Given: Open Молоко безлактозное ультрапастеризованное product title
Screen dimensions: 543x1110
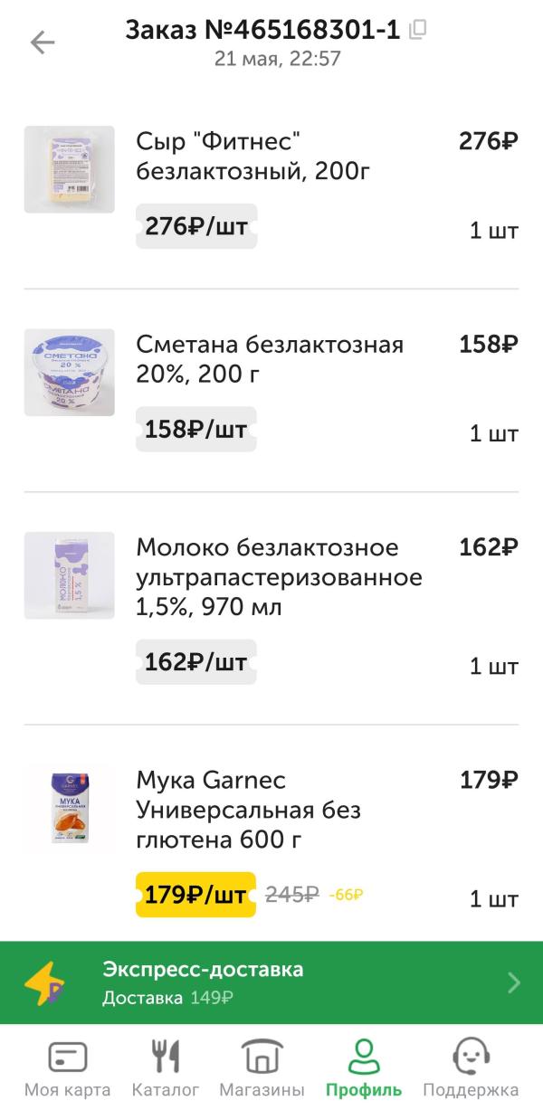Looking at the screenshot, I should pyautogui.click(x=279, y=577).
